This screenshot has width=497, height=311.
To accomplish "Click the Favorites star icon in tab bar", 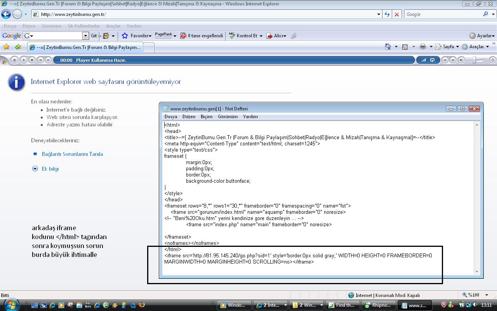I will click(7, 47).
